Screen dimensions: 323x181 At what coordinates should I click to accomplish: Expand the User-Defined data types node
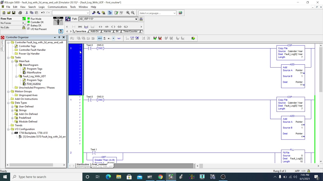tap(12, 107)
